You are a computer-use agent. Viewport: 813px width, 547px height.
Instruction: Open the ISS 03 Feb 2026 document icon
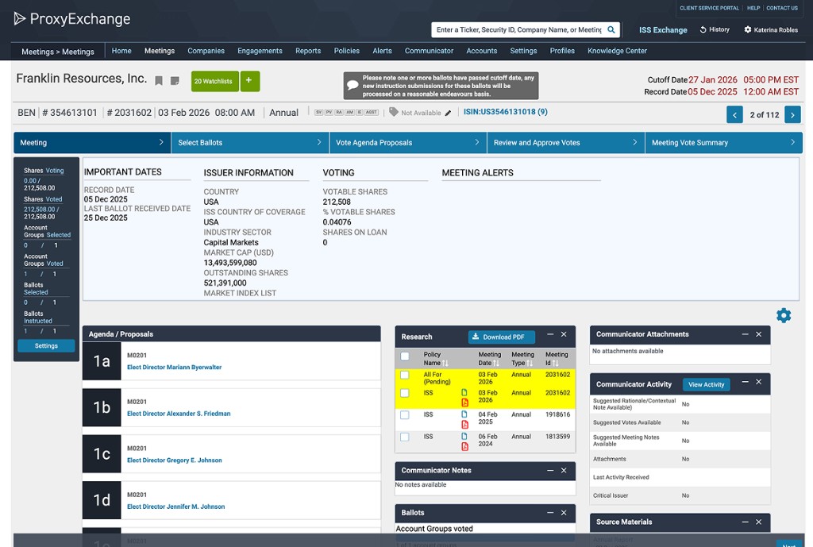tap(464, 393)
